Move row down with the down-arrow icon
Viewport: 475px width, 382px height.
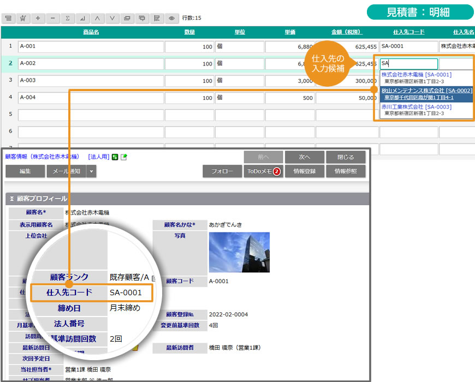pyautogui.click(x=112, y=18)
